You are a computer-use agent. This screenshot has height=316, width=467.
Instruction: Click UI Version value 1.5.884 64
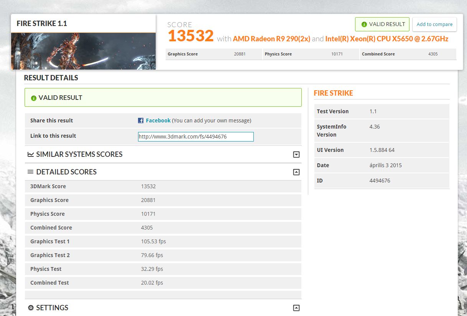coord(382,150)
